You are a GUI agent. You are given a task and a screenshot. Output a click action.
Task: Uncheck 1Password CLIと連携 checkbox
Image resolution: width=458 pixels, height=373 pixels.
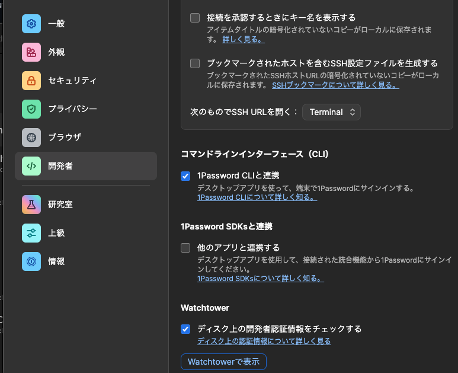click(185, 176)
